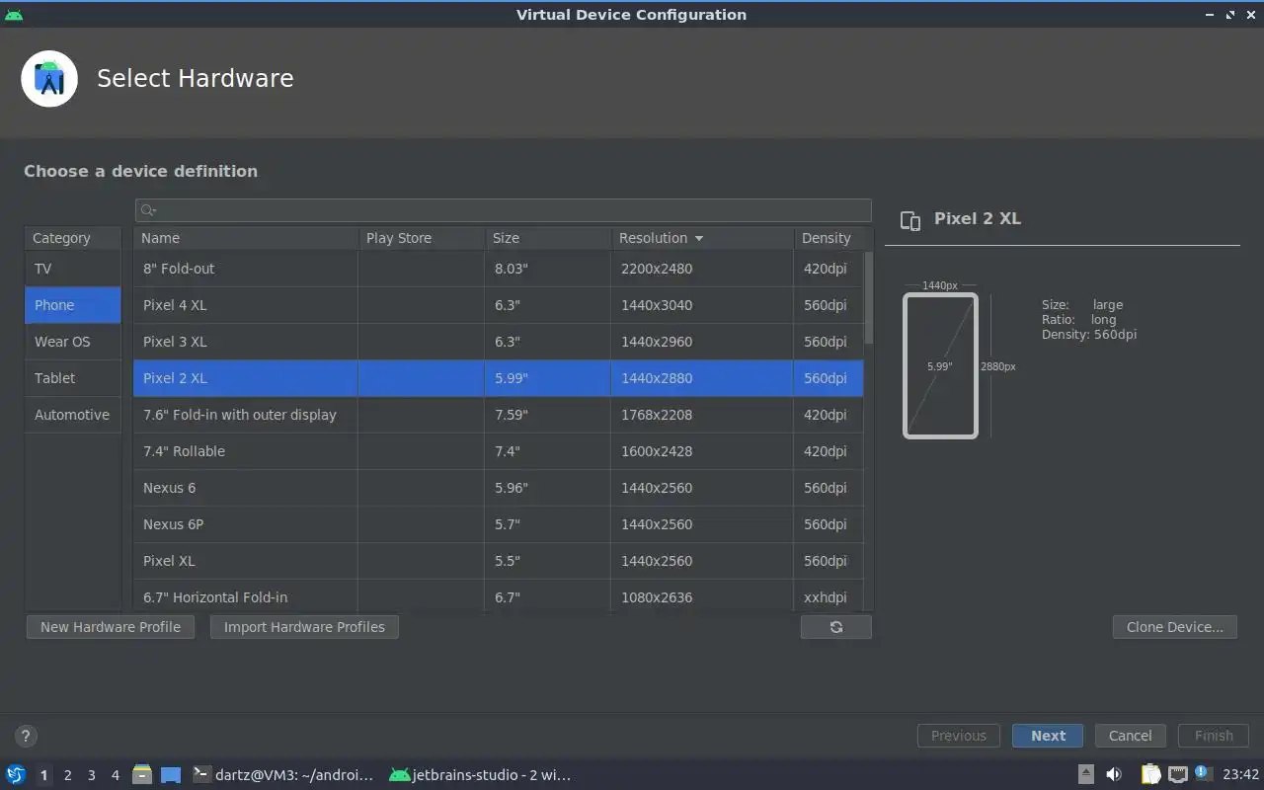Image resolution: width=1264 pixels, height=790 pixels.
Task: Click the volume speaker icon in system tray
Action: pos(1114,775)
